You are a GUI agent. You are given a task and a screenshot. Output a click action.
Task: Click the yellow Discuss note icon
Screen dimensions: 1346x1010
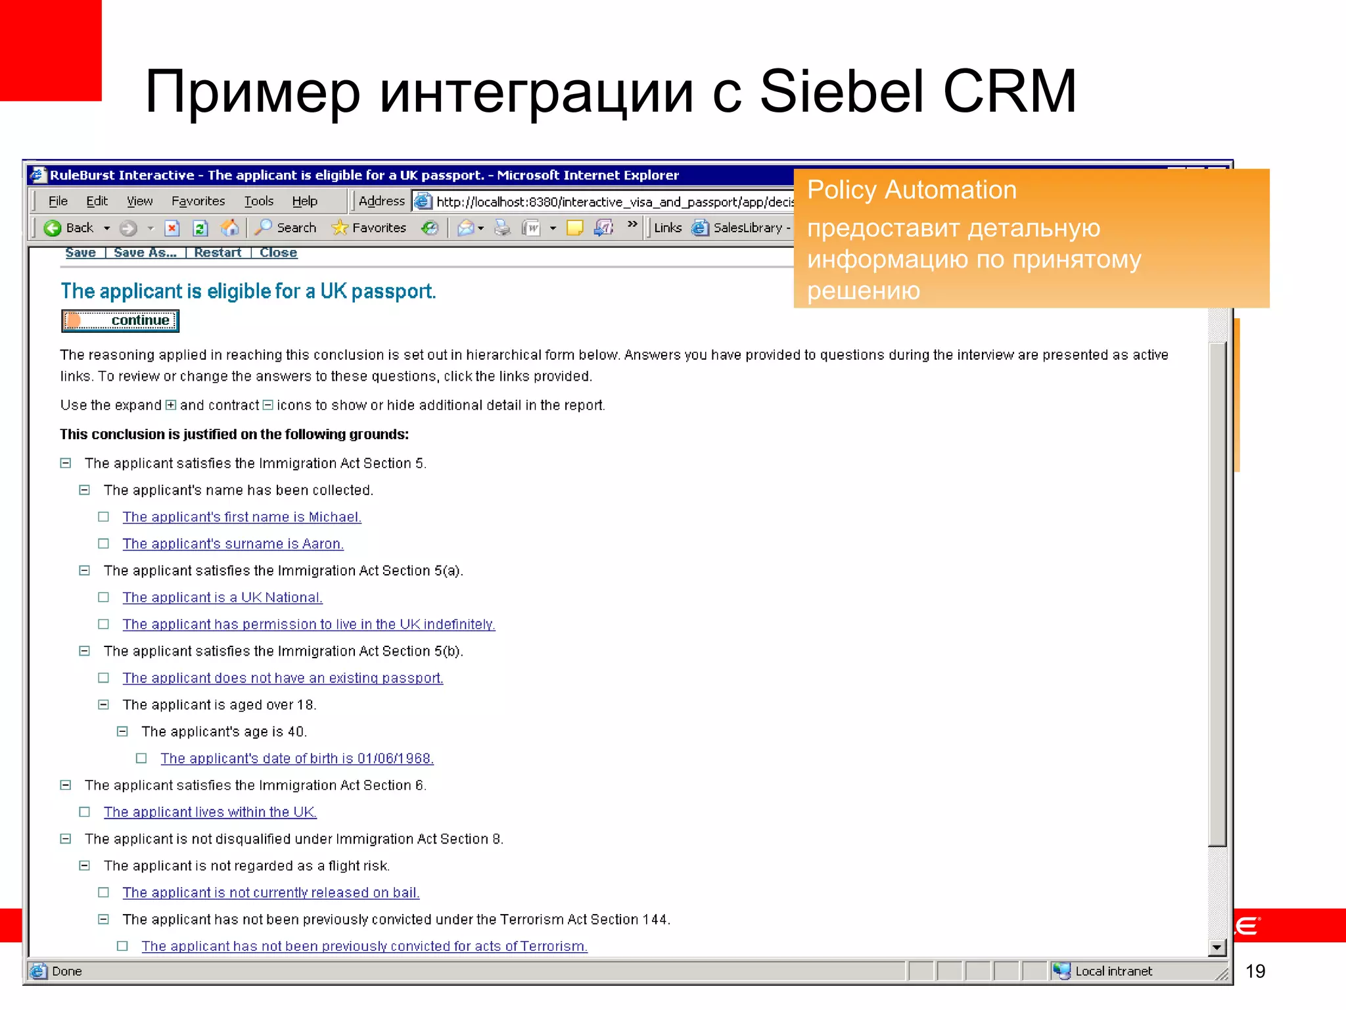click(x=575, y=228)
